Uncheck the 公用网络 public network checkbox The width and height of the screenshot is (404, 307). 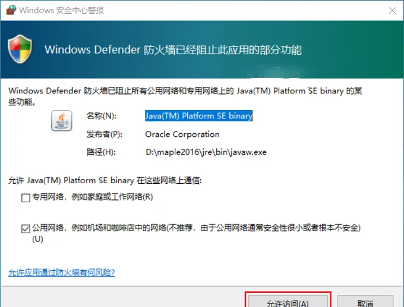pos(26,228)
